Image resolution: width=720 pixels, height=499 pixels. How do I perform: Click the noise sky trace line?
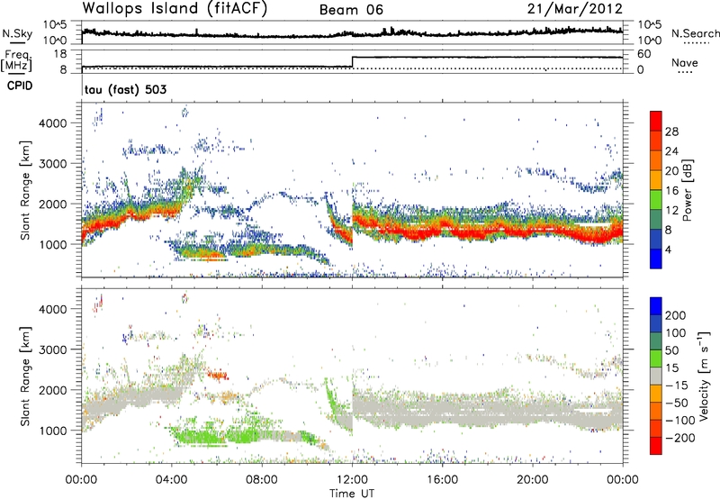(x=352, y=33)
